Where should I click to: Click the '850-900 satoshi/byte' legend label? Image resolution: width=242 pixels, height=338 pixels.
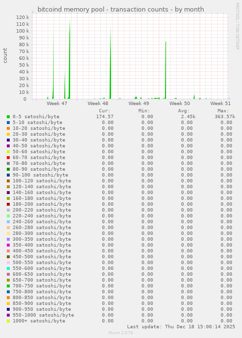(42, 303)
